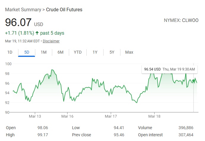Click the Mar 17 date label
The width and height of the screenshot is (205, 141).
110,116
